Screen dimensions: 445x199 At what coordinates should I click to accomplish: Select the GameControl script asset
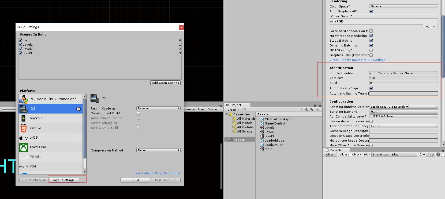(272, 123)
